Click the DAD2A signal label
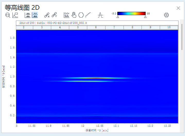This screenshot has height=136, width=185. pos(41,23)
